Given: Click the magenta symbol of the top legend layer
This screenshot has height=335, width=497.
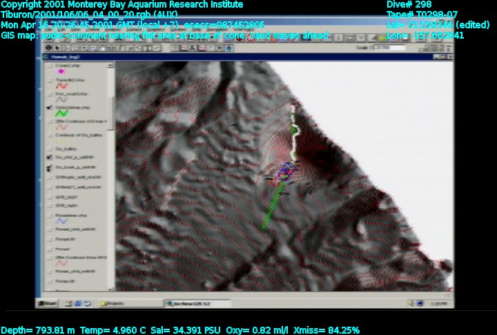Looking at the screenshot, I should (61, 72).
